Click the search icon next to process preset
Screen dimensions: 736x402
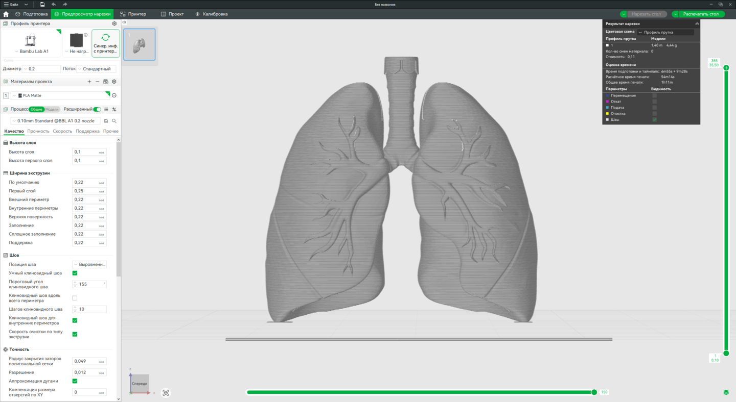click(114, 121)
